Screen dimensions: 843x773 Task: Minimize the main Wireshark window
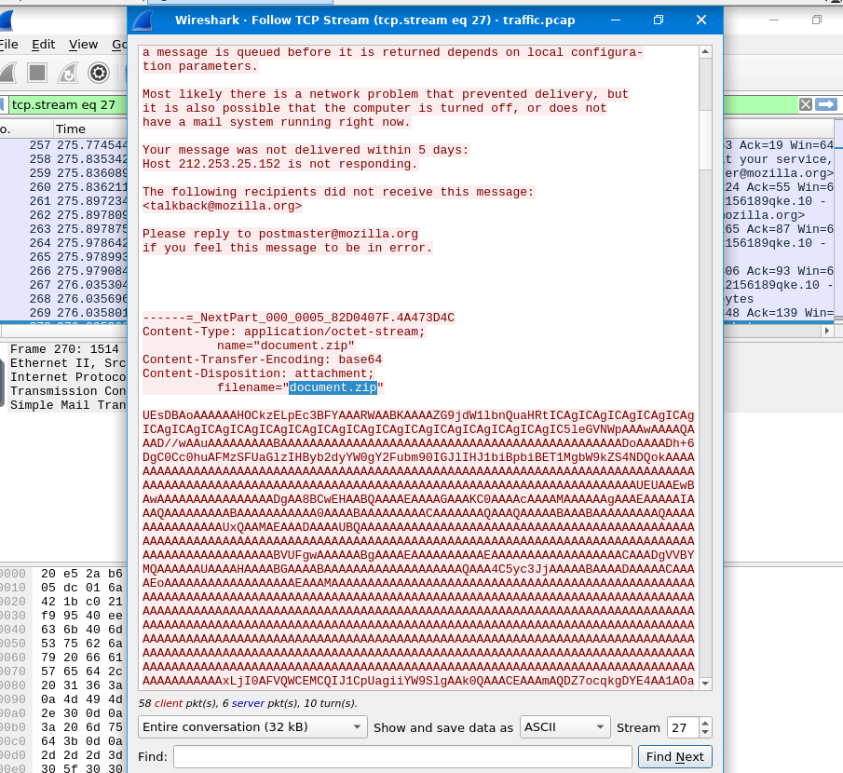(x=774, y=20)
